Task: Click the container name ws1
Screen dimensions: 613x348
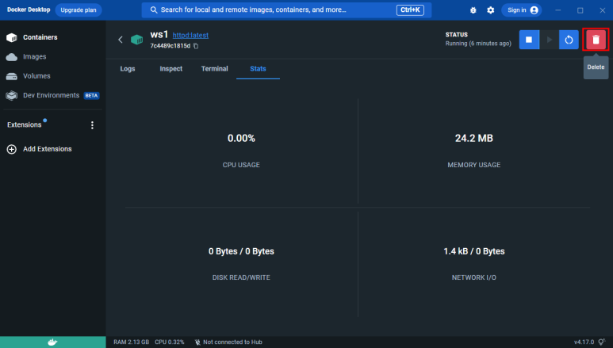Action: [x=159, y=34]
